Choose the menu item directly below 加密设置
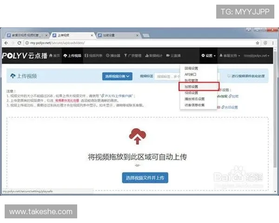The width and height of the screenshot is (279, 223). point(199,93)
